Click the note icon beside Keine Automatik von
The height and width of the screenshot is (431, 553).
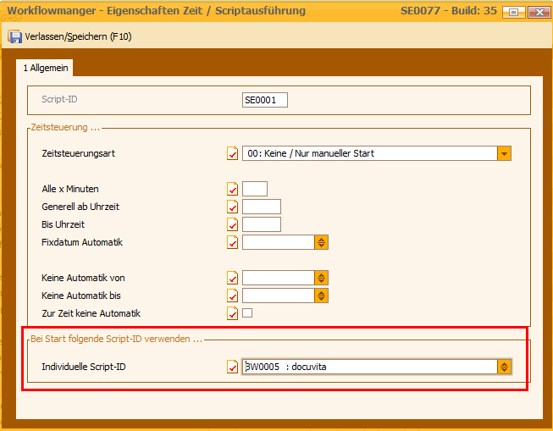pos(232,278)
